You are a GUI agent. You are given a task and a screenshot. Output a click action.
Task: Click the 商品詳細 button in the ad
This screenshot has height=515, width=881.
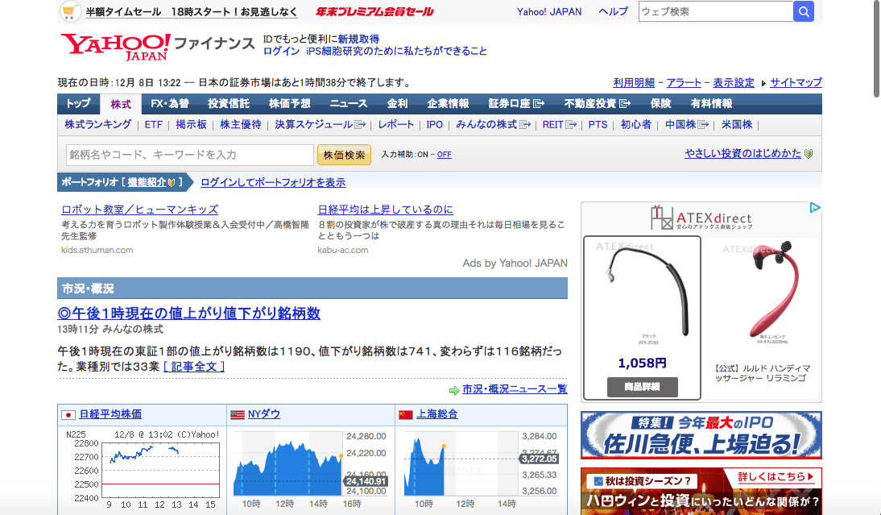pyautogui.click(x=642, y=387)
